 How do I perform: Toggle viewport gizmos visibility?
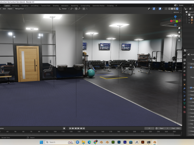pos(154,9)
